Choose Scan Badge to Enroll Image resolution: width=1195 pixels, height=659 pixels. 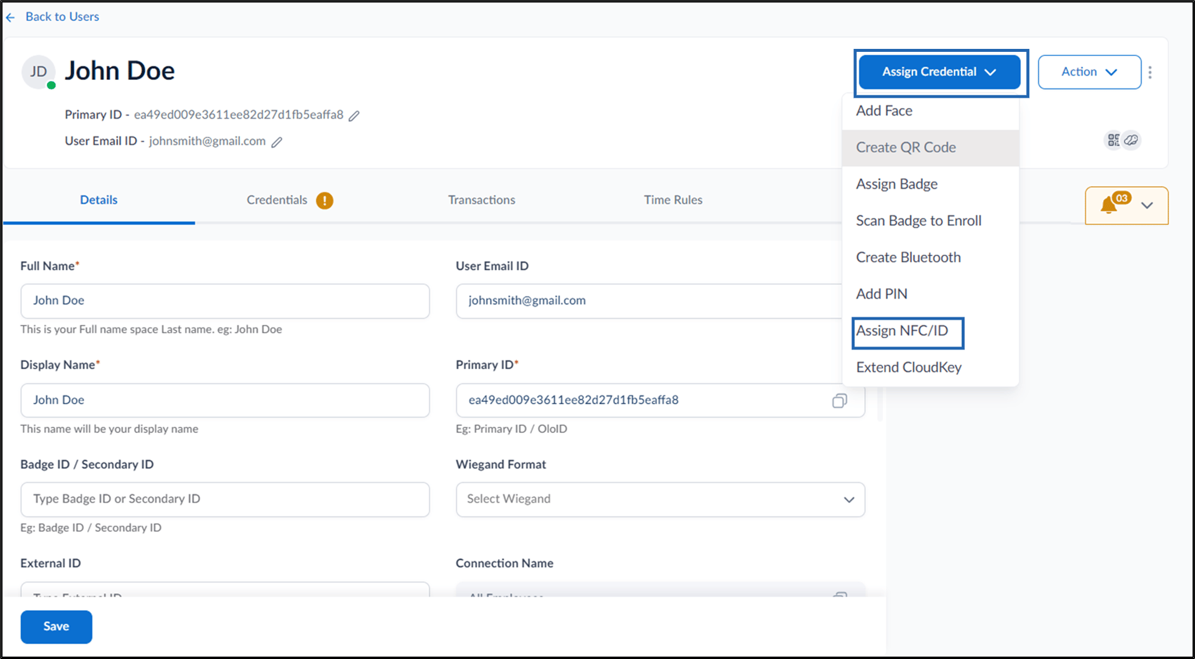point(930,221)
